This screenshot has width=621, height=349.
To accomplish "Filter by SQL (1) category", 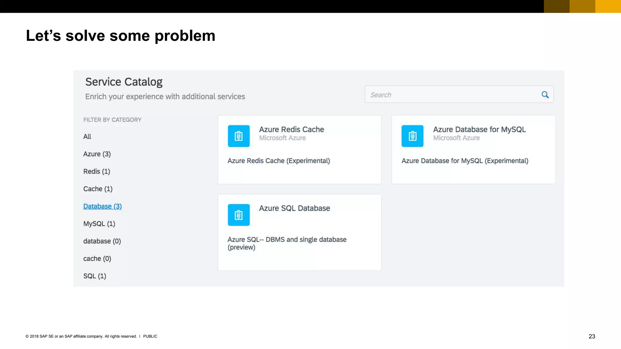I will click(95, 276).
